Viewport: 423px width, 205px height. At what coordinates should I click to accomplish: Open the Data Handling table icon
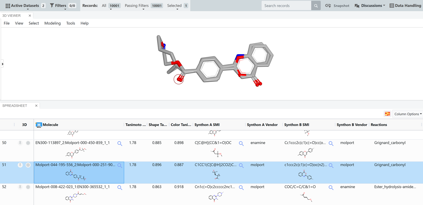(391, 6)
